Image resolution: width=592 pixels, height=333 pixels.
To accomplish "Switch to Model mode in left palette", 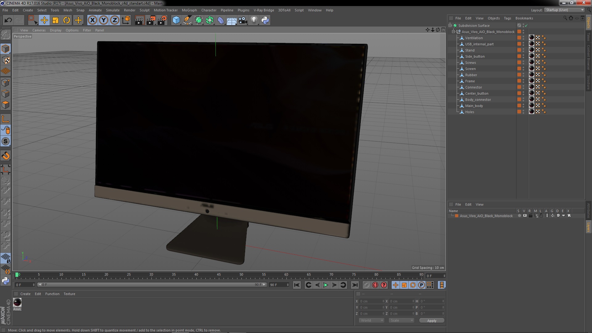I will coord(6,49).
